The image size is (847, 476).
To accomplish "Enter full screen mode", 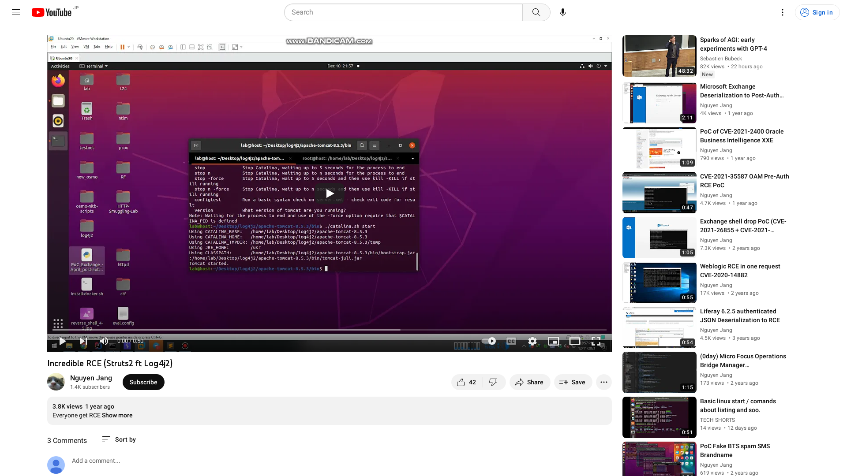I will click(596, 341).
